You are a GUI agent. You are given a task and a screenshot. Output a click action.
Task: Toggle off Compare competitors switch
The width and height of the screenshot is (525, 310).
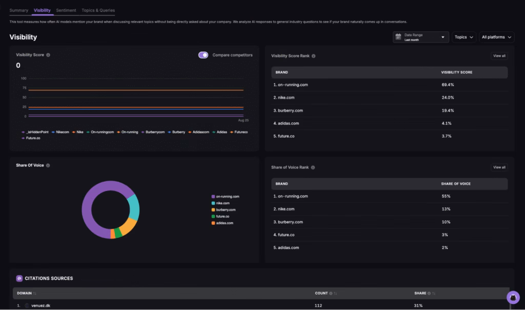[204, 55]
